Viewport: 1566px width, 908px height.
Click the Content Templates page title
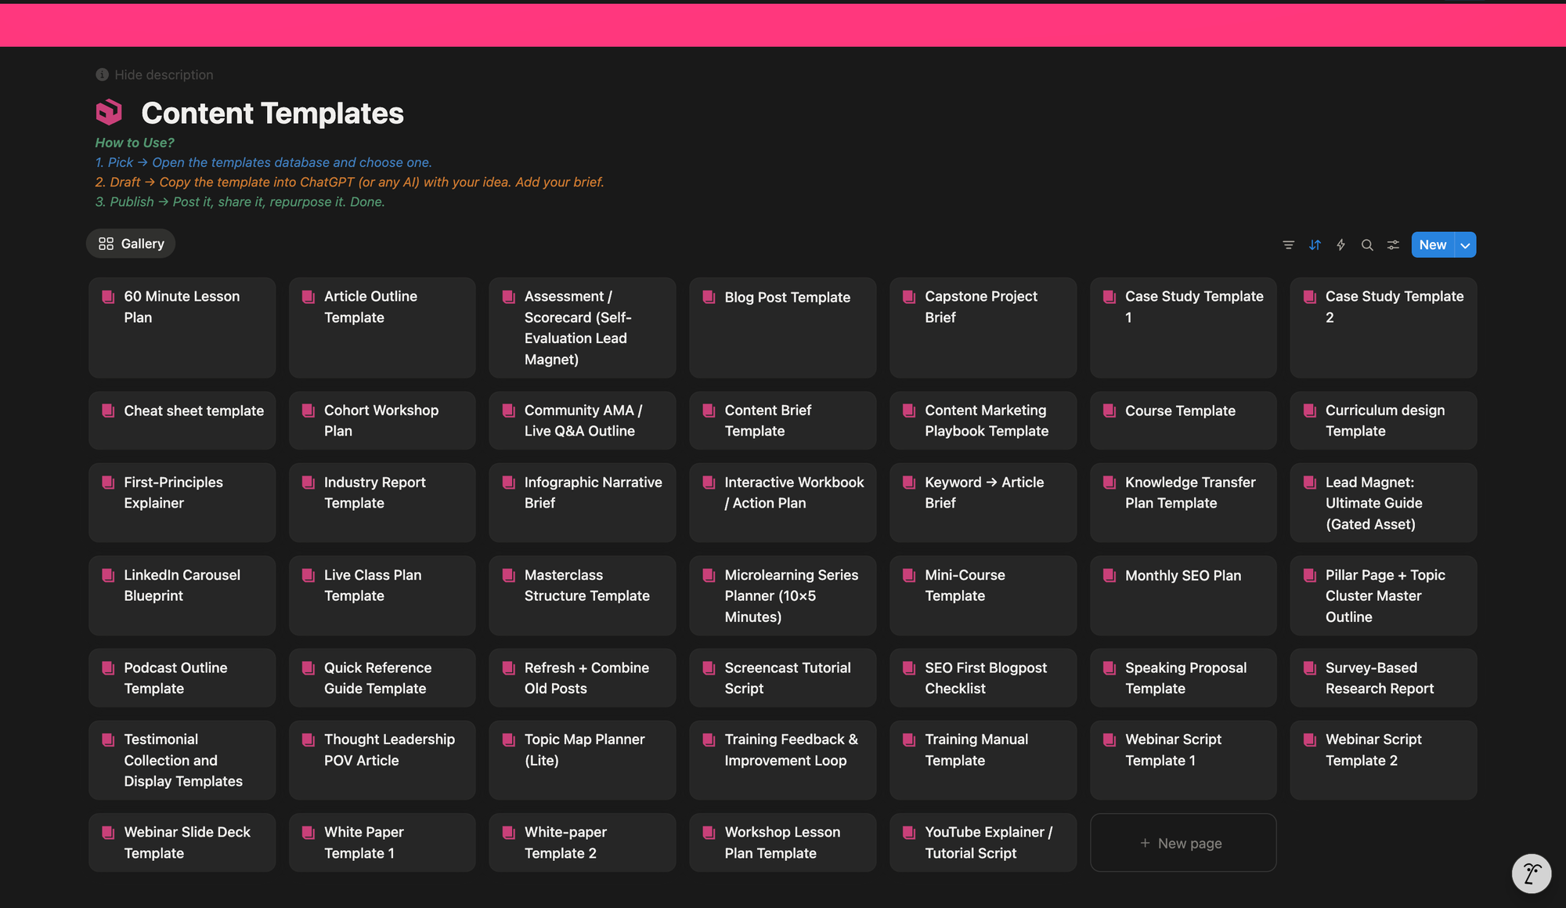[x=272, y=114]
